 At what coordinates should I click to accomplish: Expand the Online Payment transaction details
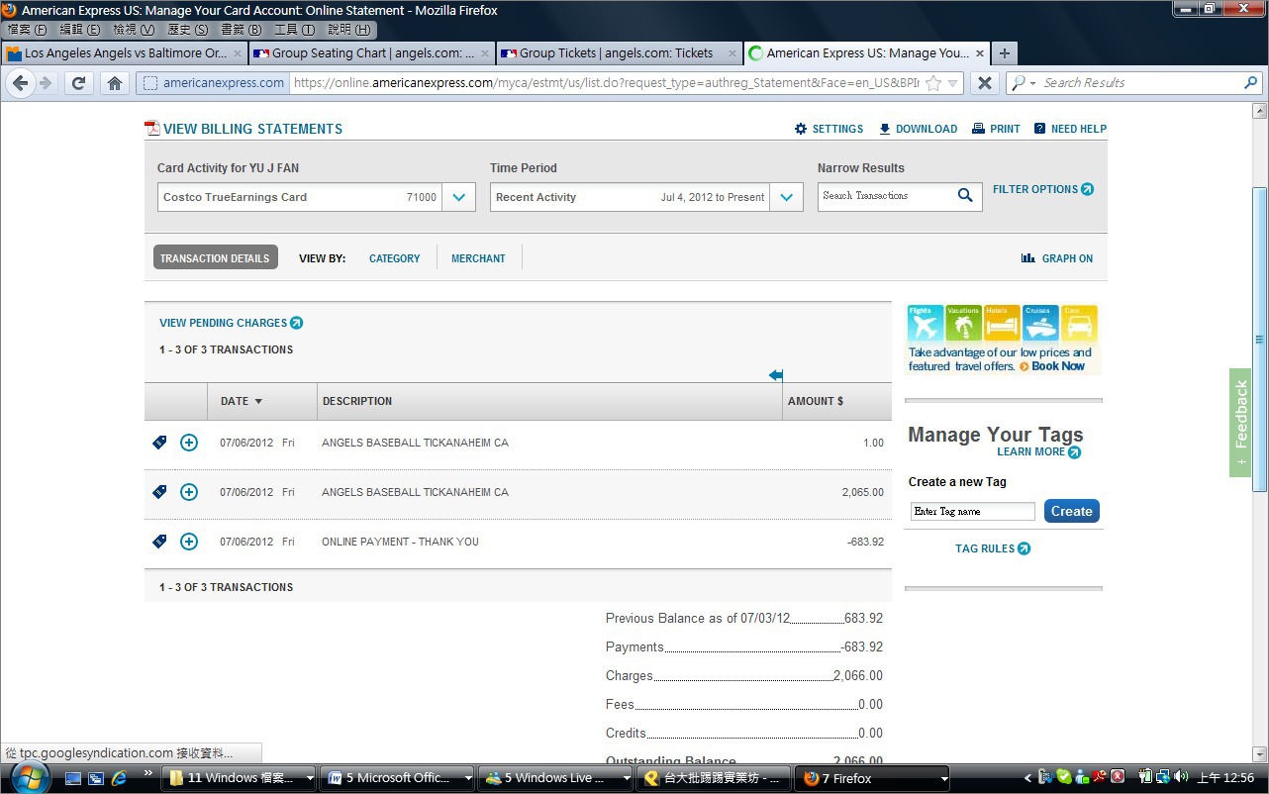coord(189,542)
